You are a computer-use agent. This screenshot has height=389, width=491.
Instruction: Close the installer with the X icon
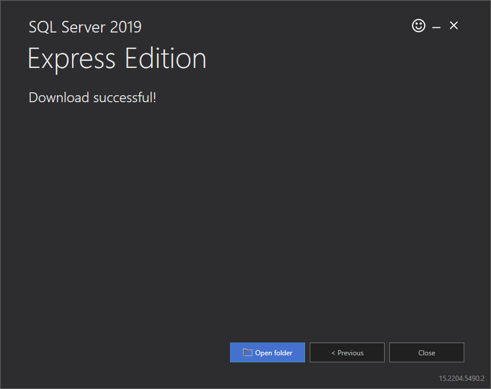pyautogui.click(x=454, y=26)
